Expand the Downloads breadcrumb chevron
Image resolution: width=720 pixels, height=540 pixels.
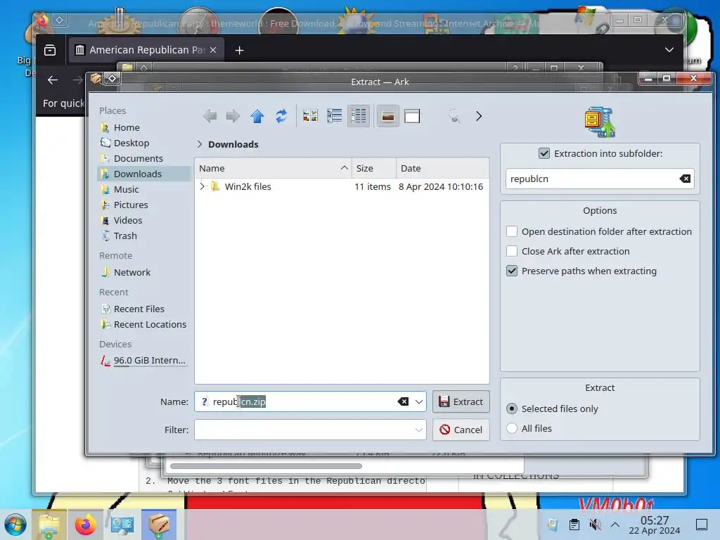[x=200, y=144]
